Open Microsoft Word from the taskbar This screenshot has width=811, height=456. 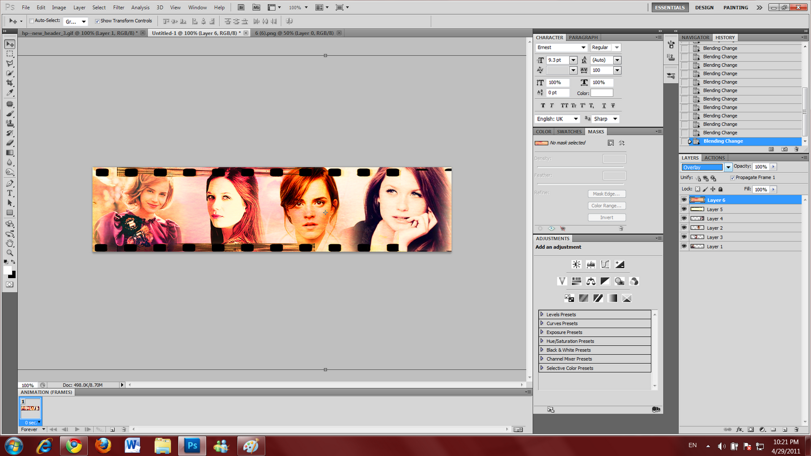click(133, 446)
